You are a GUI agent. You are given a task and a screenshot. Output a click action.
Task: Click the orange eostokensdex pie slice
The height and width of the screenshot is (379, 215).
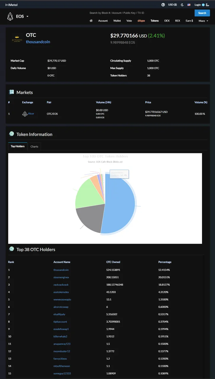[95, 180]
